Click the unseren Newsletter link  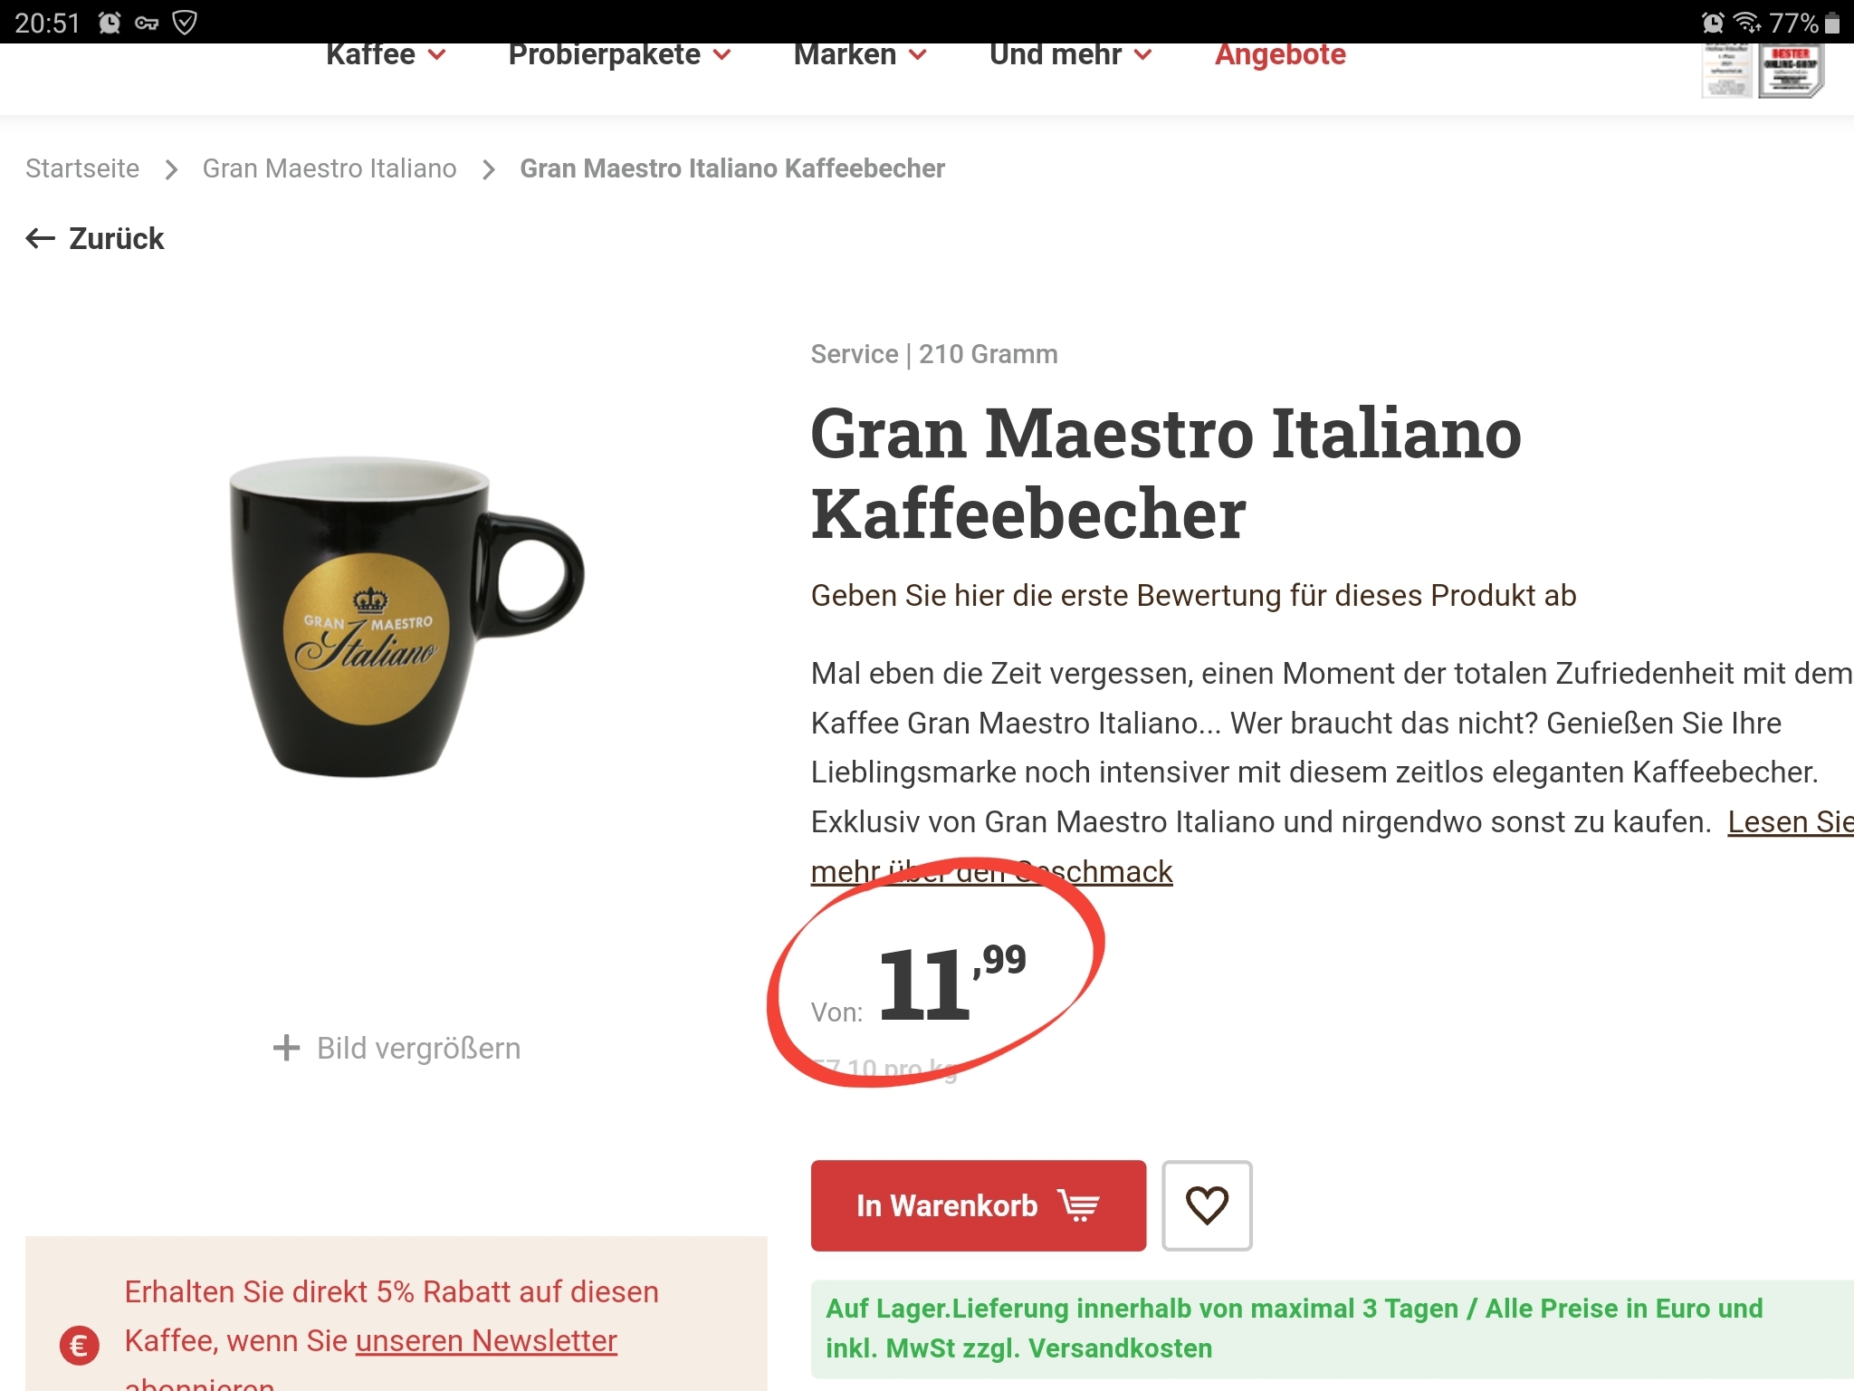pos(486,1340)
